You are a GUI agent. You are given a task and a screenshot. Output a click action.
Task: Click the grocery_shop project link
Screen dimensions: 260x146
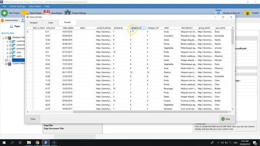click(8, 33)
